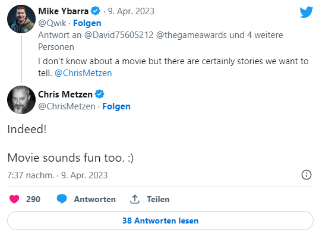Click the @ChrisMetzen mention in tweet
The width and height of the screenshot is (319, 233).
click(83, 73)
